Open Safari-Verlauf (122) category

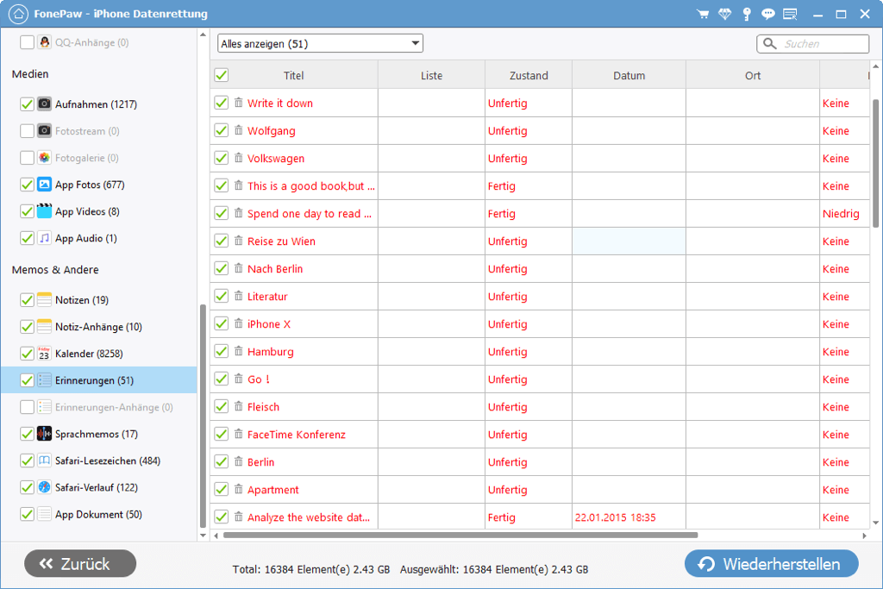pos(97,487)
